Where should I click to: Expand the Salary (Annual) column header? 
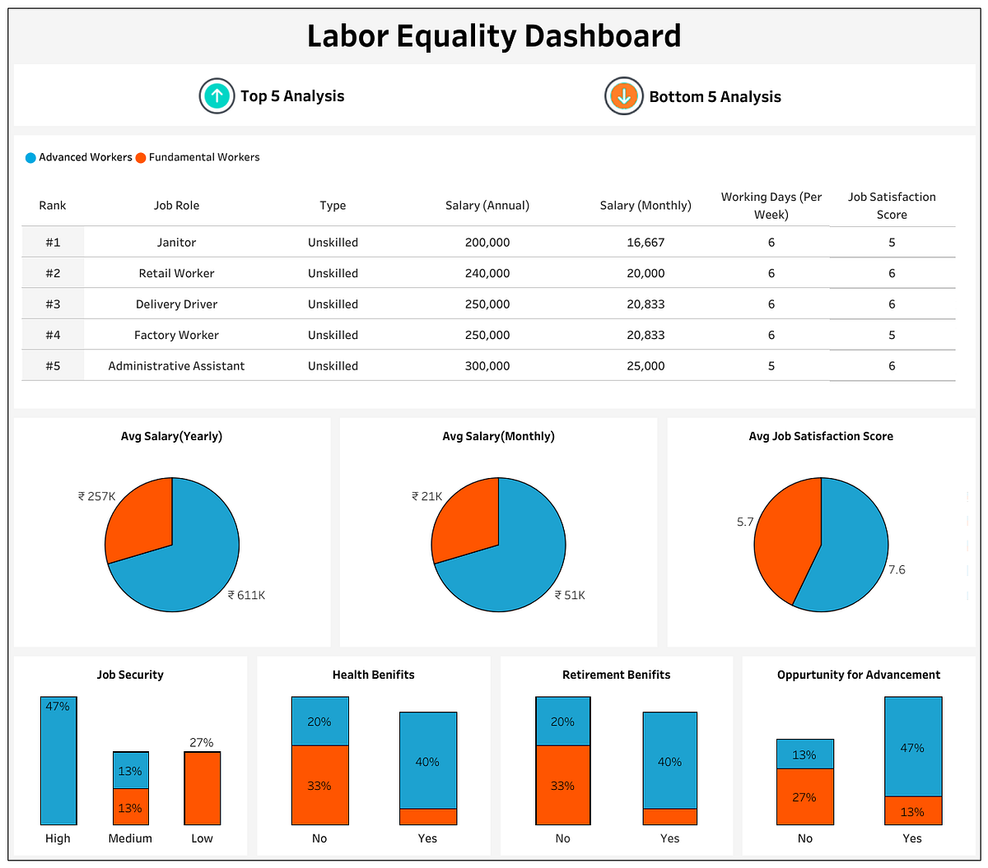487,205
